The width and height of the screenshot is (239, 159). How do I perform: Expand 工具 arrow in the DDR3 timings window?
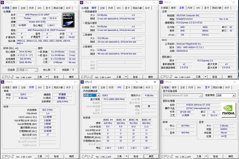point(47,156)
